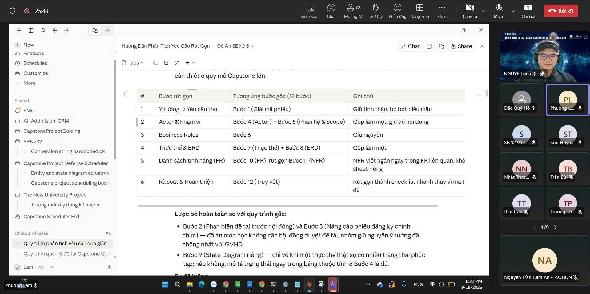This screenshot has width=590, height=294.
Task: Click the download icon beside Lam Pro
Action: pos(109,267)
